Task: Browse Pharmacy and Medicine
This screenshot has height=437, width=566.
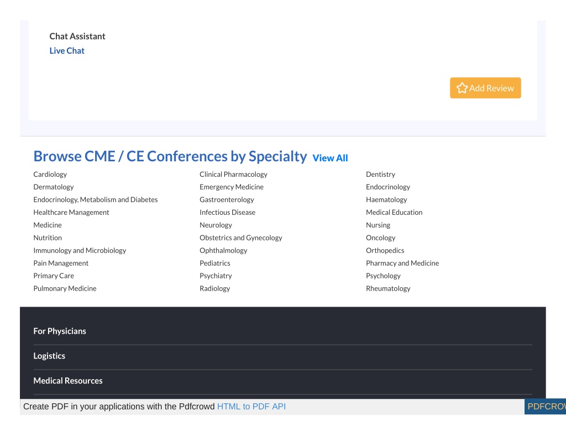Action: pyautogui.click(x=402, y=263)
